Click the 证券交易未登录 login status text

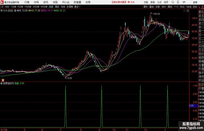click(119, 2)
